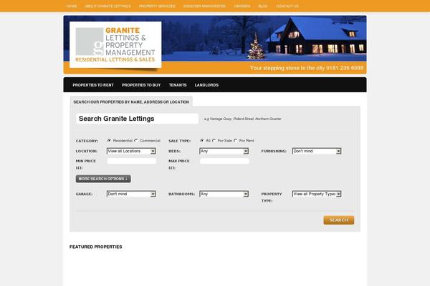Choose the For Sale radio option
Viewport: 430px width, 286px height.
[214, 140]
